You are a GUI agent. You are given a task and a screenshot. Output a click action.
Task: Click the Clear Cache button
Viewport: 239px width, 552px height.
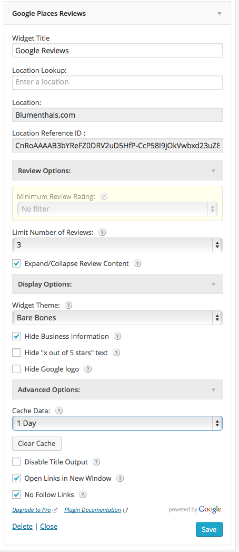[x=37, y=444]
